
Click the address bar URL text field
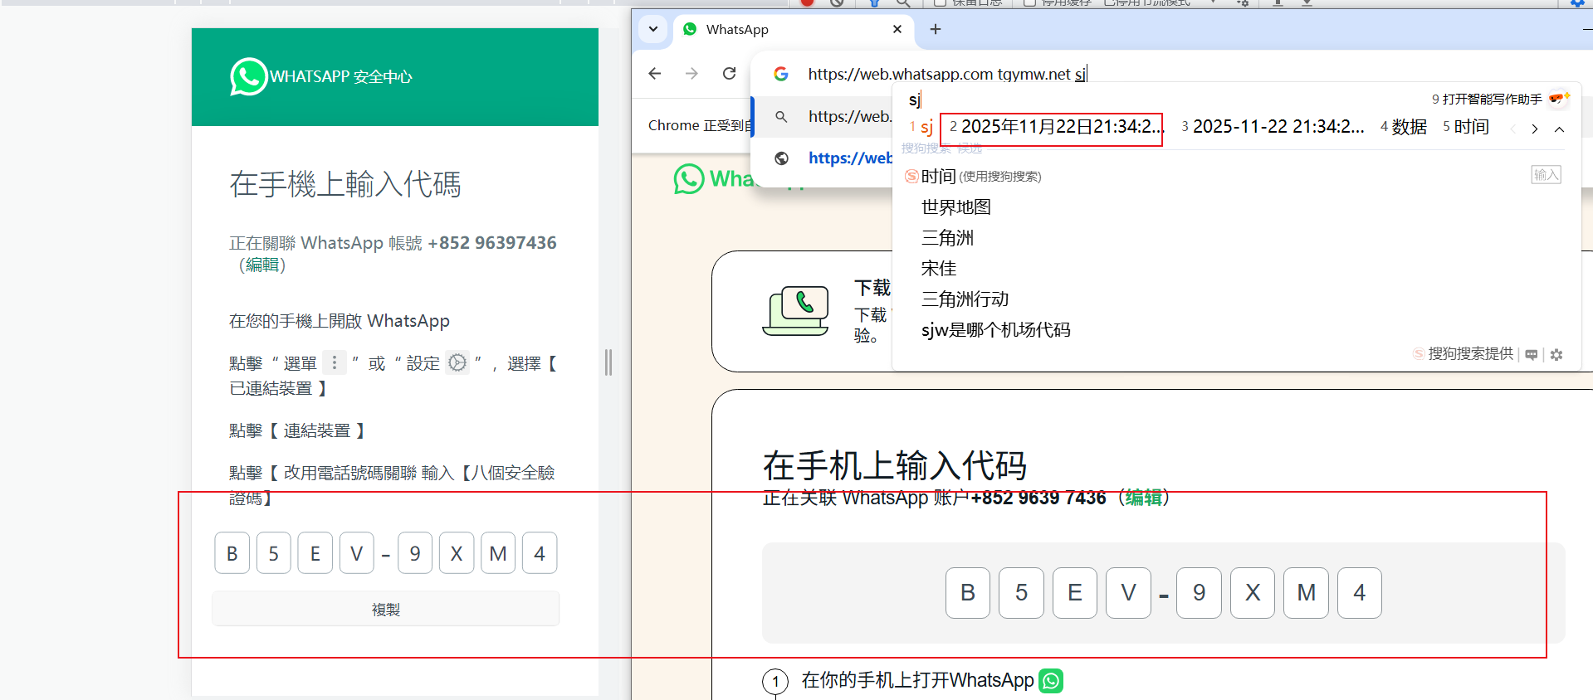point(938,75)
